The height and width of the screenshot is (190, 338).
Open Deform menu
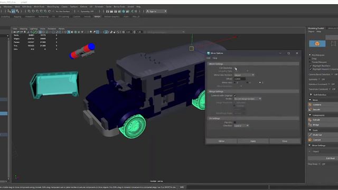(83, 7)
